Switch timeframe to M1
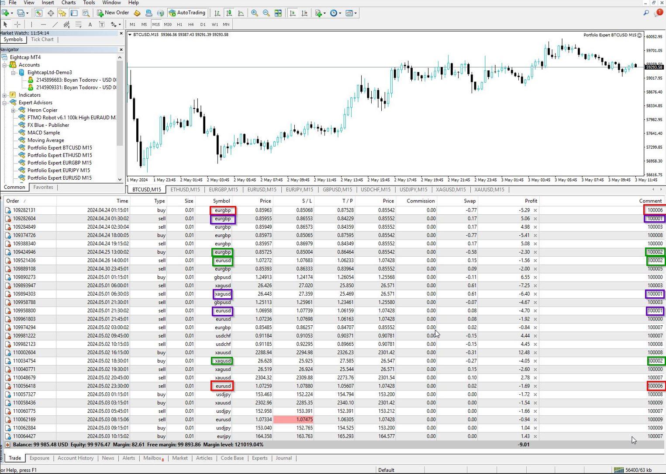 (132, 24)
